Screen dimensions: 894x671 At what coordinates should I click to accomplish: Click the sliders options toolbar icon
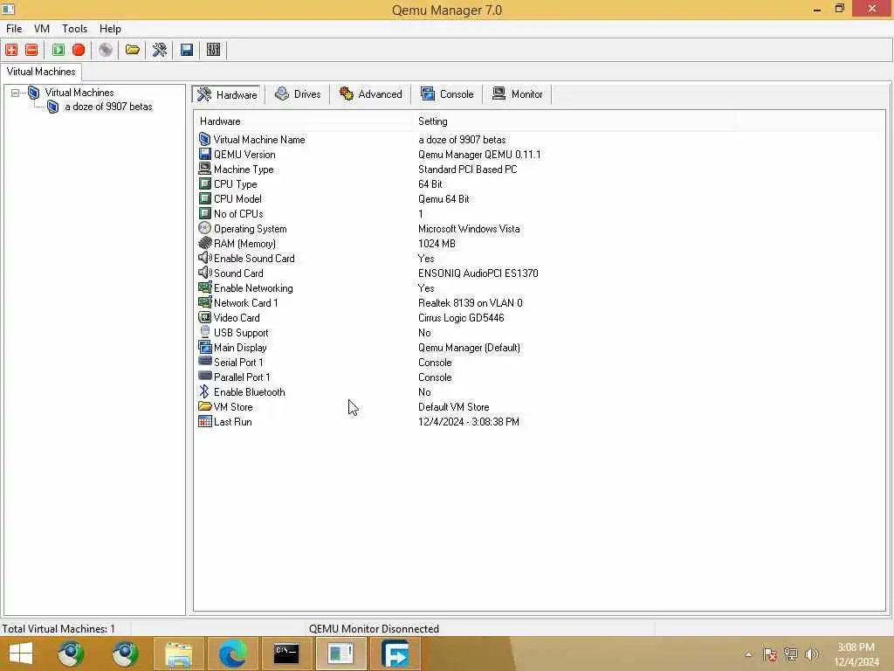click(213, 50)
